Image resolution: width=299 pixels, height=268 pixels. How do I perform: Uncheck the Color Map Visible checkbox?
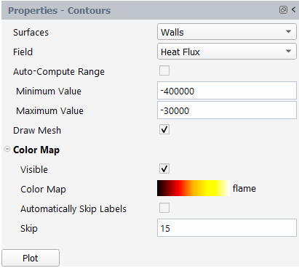click(164, 168)
